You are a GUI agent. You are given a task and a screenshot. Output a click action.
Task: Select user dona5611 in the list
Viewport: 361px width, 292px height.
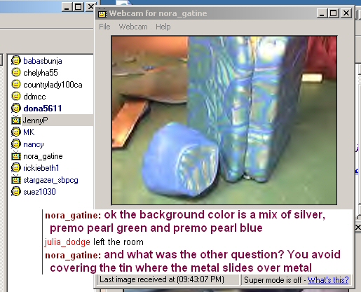pos(43,109)
